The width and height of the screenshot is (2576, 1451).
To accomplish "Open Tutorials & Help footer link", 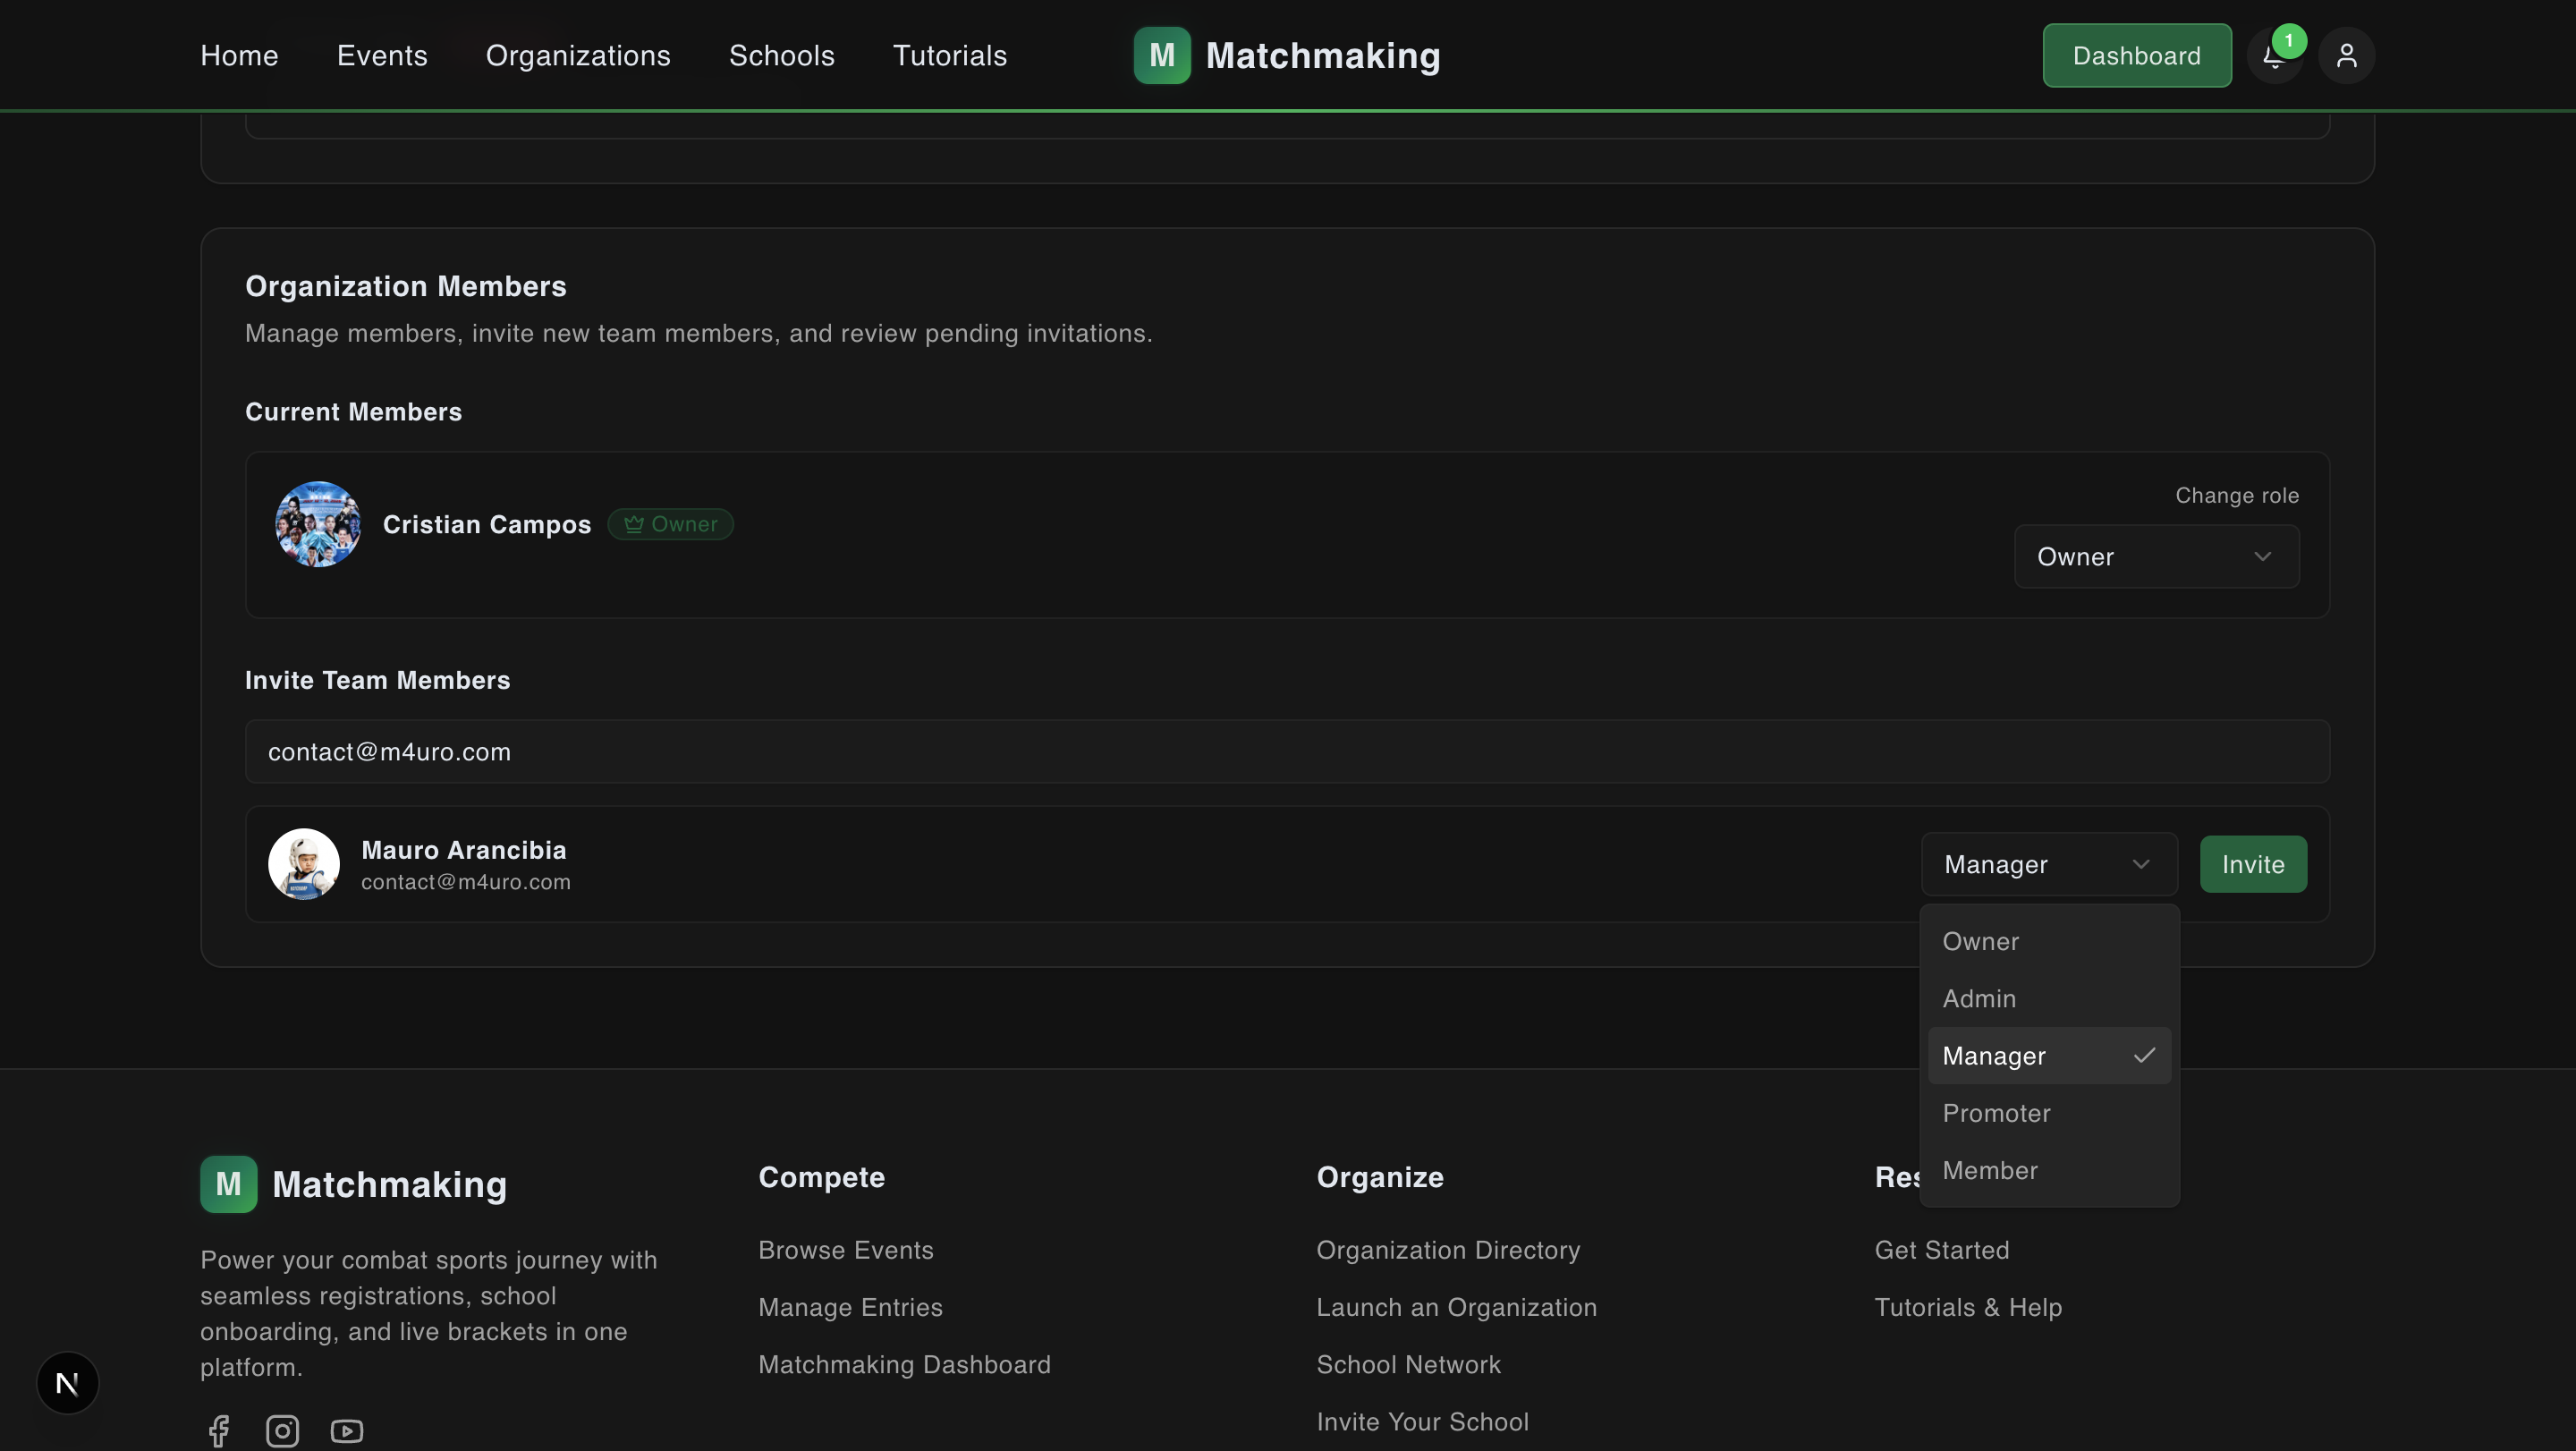I will click(x=1968, y=1307).
